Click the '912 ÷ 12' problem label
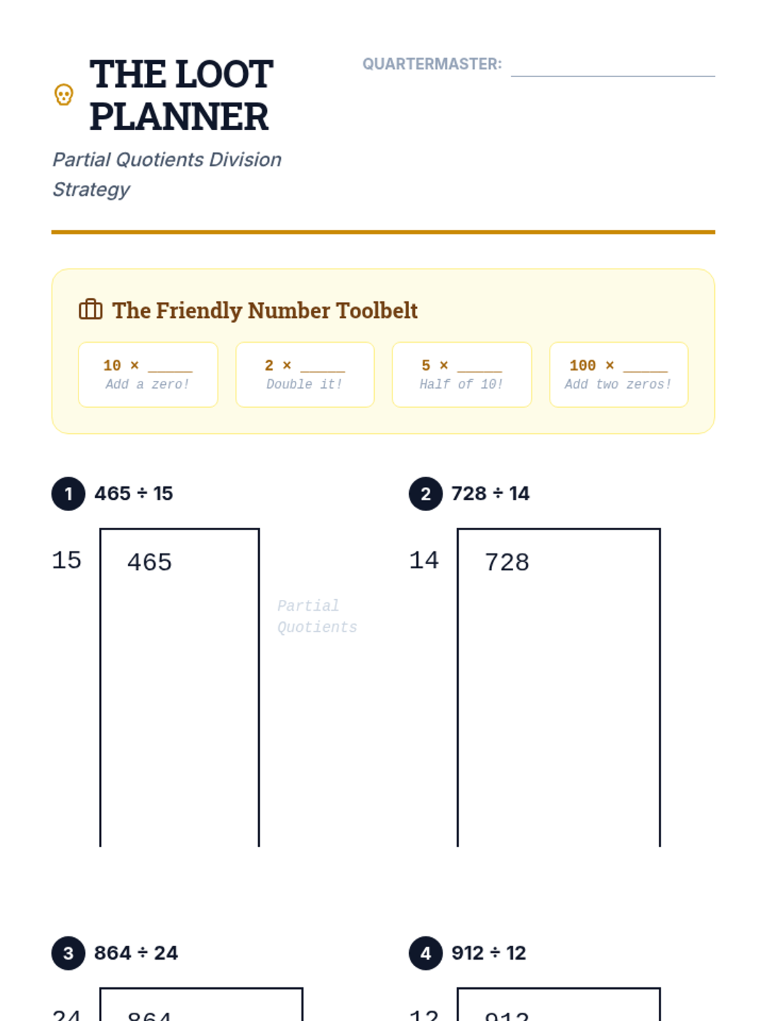Screen dimensions: 766x1021 pyautogui.click(x=489, y=953)
